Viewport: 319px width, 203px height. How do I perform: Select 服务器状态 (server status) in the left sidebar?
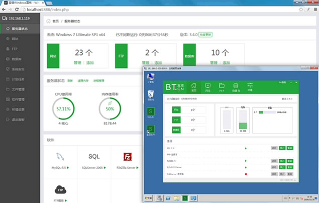click(x=20, y=29)
